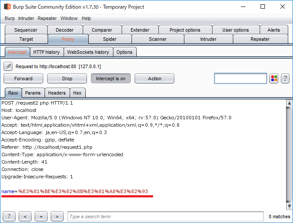This screenshot has width=293, height=223.
Task: Forward the intercepted request
Action: (23, 79)
